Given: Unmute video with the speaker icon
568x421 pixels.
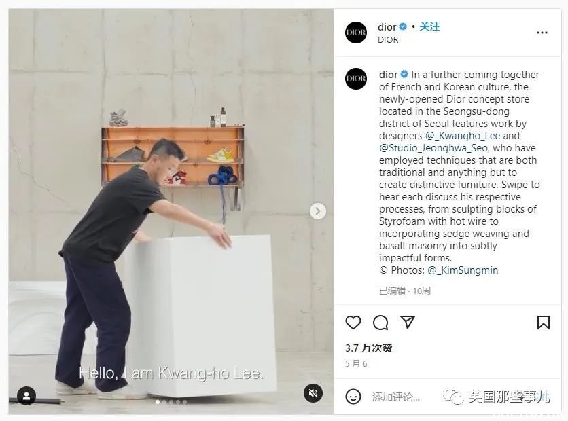Looking at the screenshot, I should click(313, 392).
